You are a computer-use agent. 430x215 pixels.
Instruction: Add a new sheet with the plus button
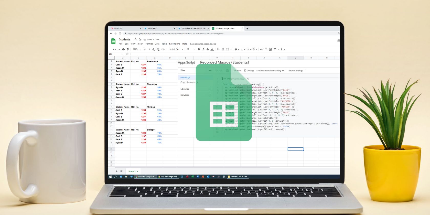click(x=117, y=171)
